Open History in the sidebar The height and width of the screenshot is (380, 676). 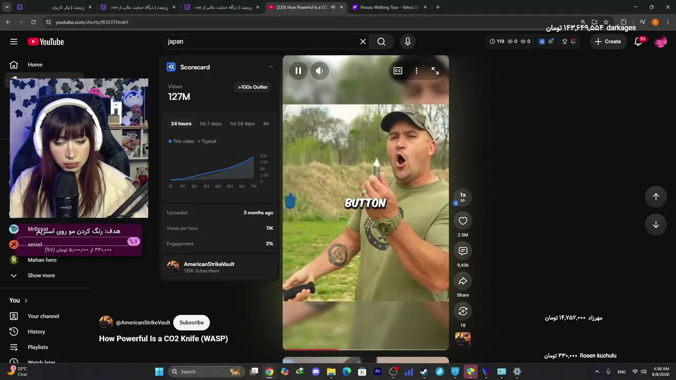pyautogui.click(x=36, y=331)
